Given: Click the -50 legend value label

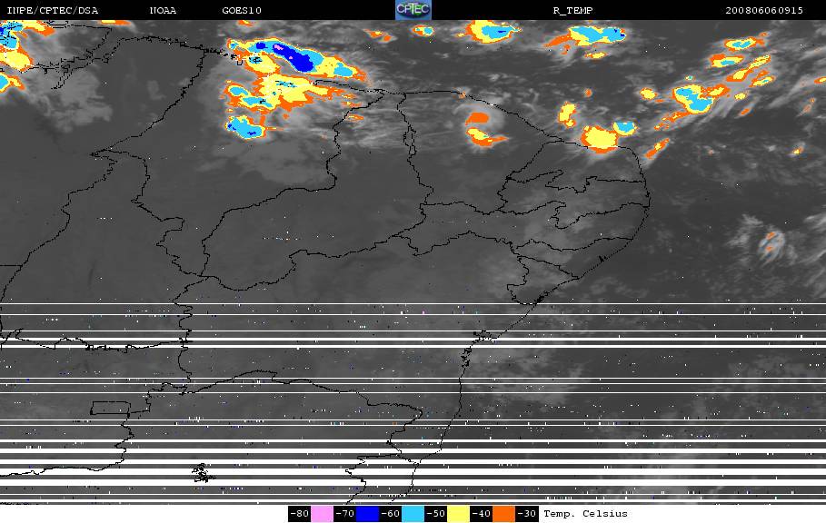Looking at the screenshot, I should pyautogui.click(x=435, y=514).
